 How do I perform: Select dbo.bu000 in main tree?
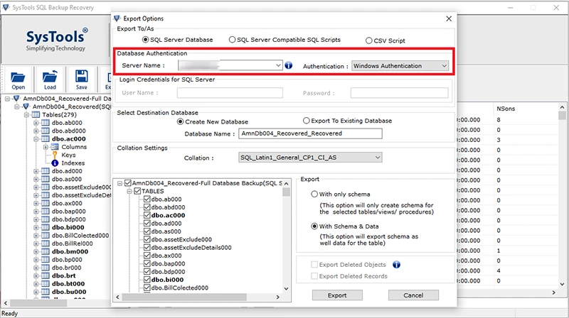click(69, 292)
